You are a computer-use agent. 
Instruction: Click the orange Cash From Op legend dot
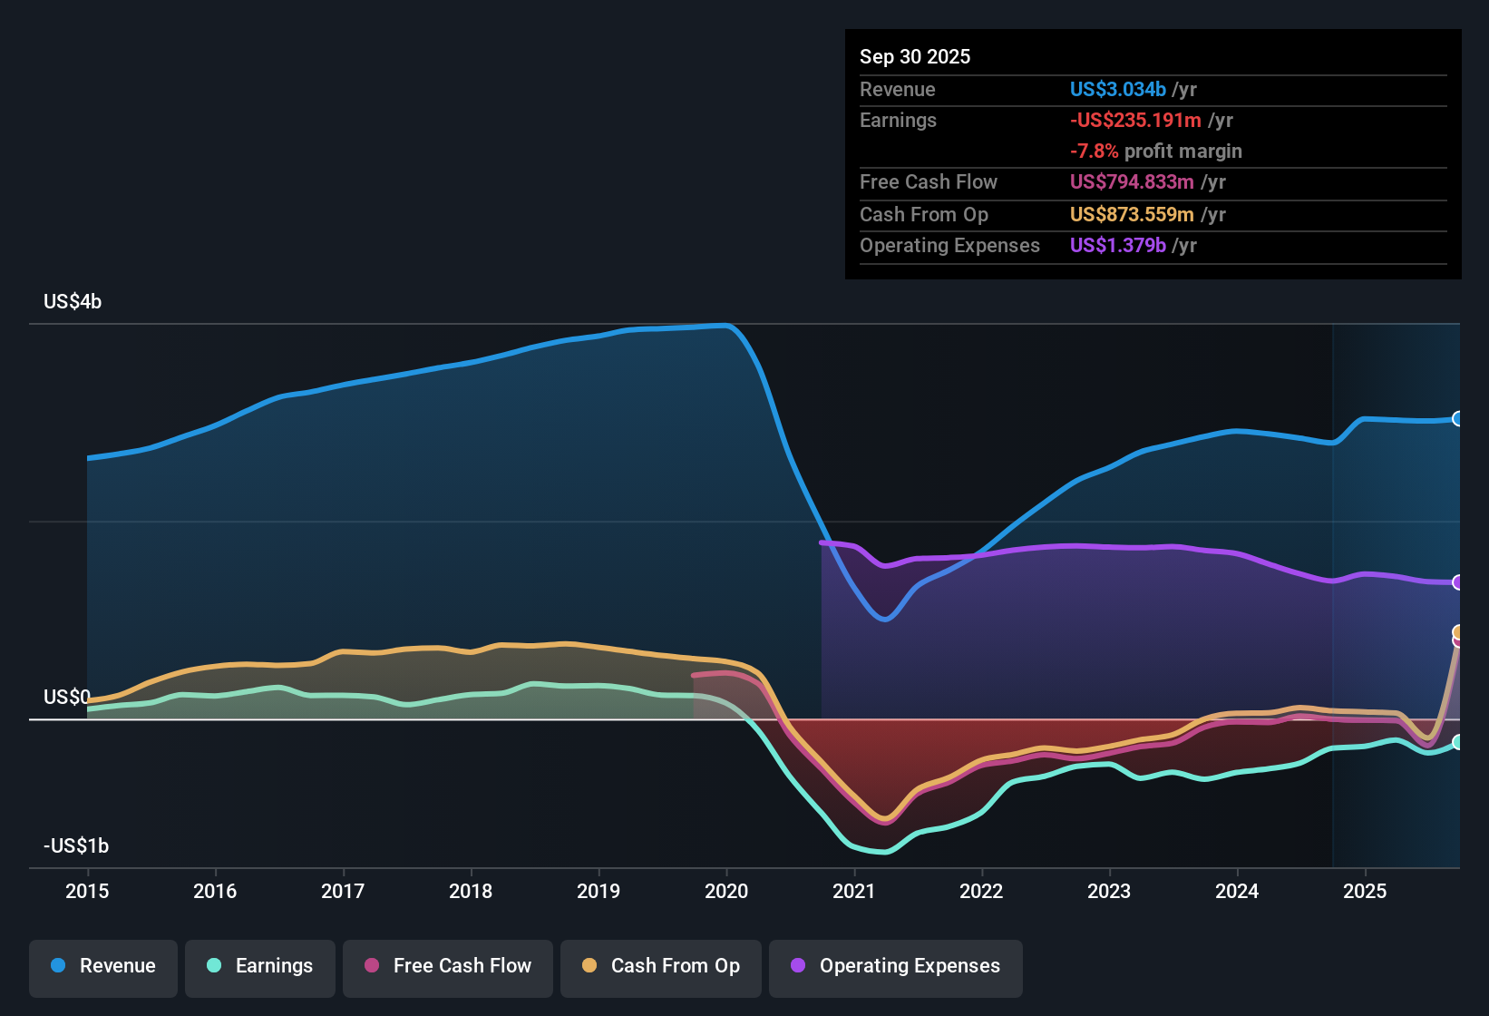(x=589, y=966)
